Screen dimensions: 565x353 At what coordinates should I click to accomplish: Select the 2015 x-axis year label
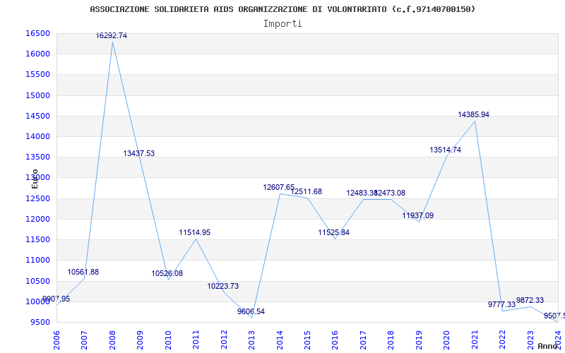(307, 340)
